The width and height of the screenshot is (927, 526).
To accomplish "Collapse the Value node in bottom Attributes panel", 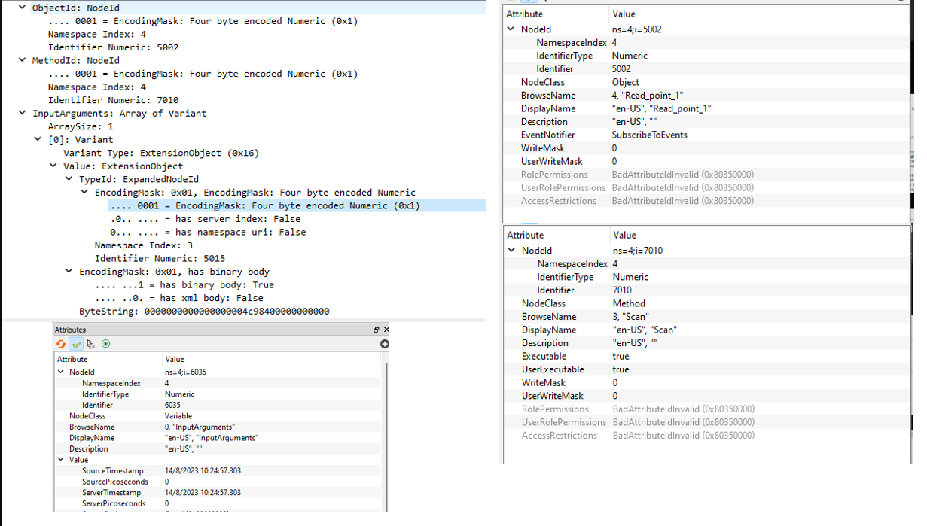I will pos(62,459).
